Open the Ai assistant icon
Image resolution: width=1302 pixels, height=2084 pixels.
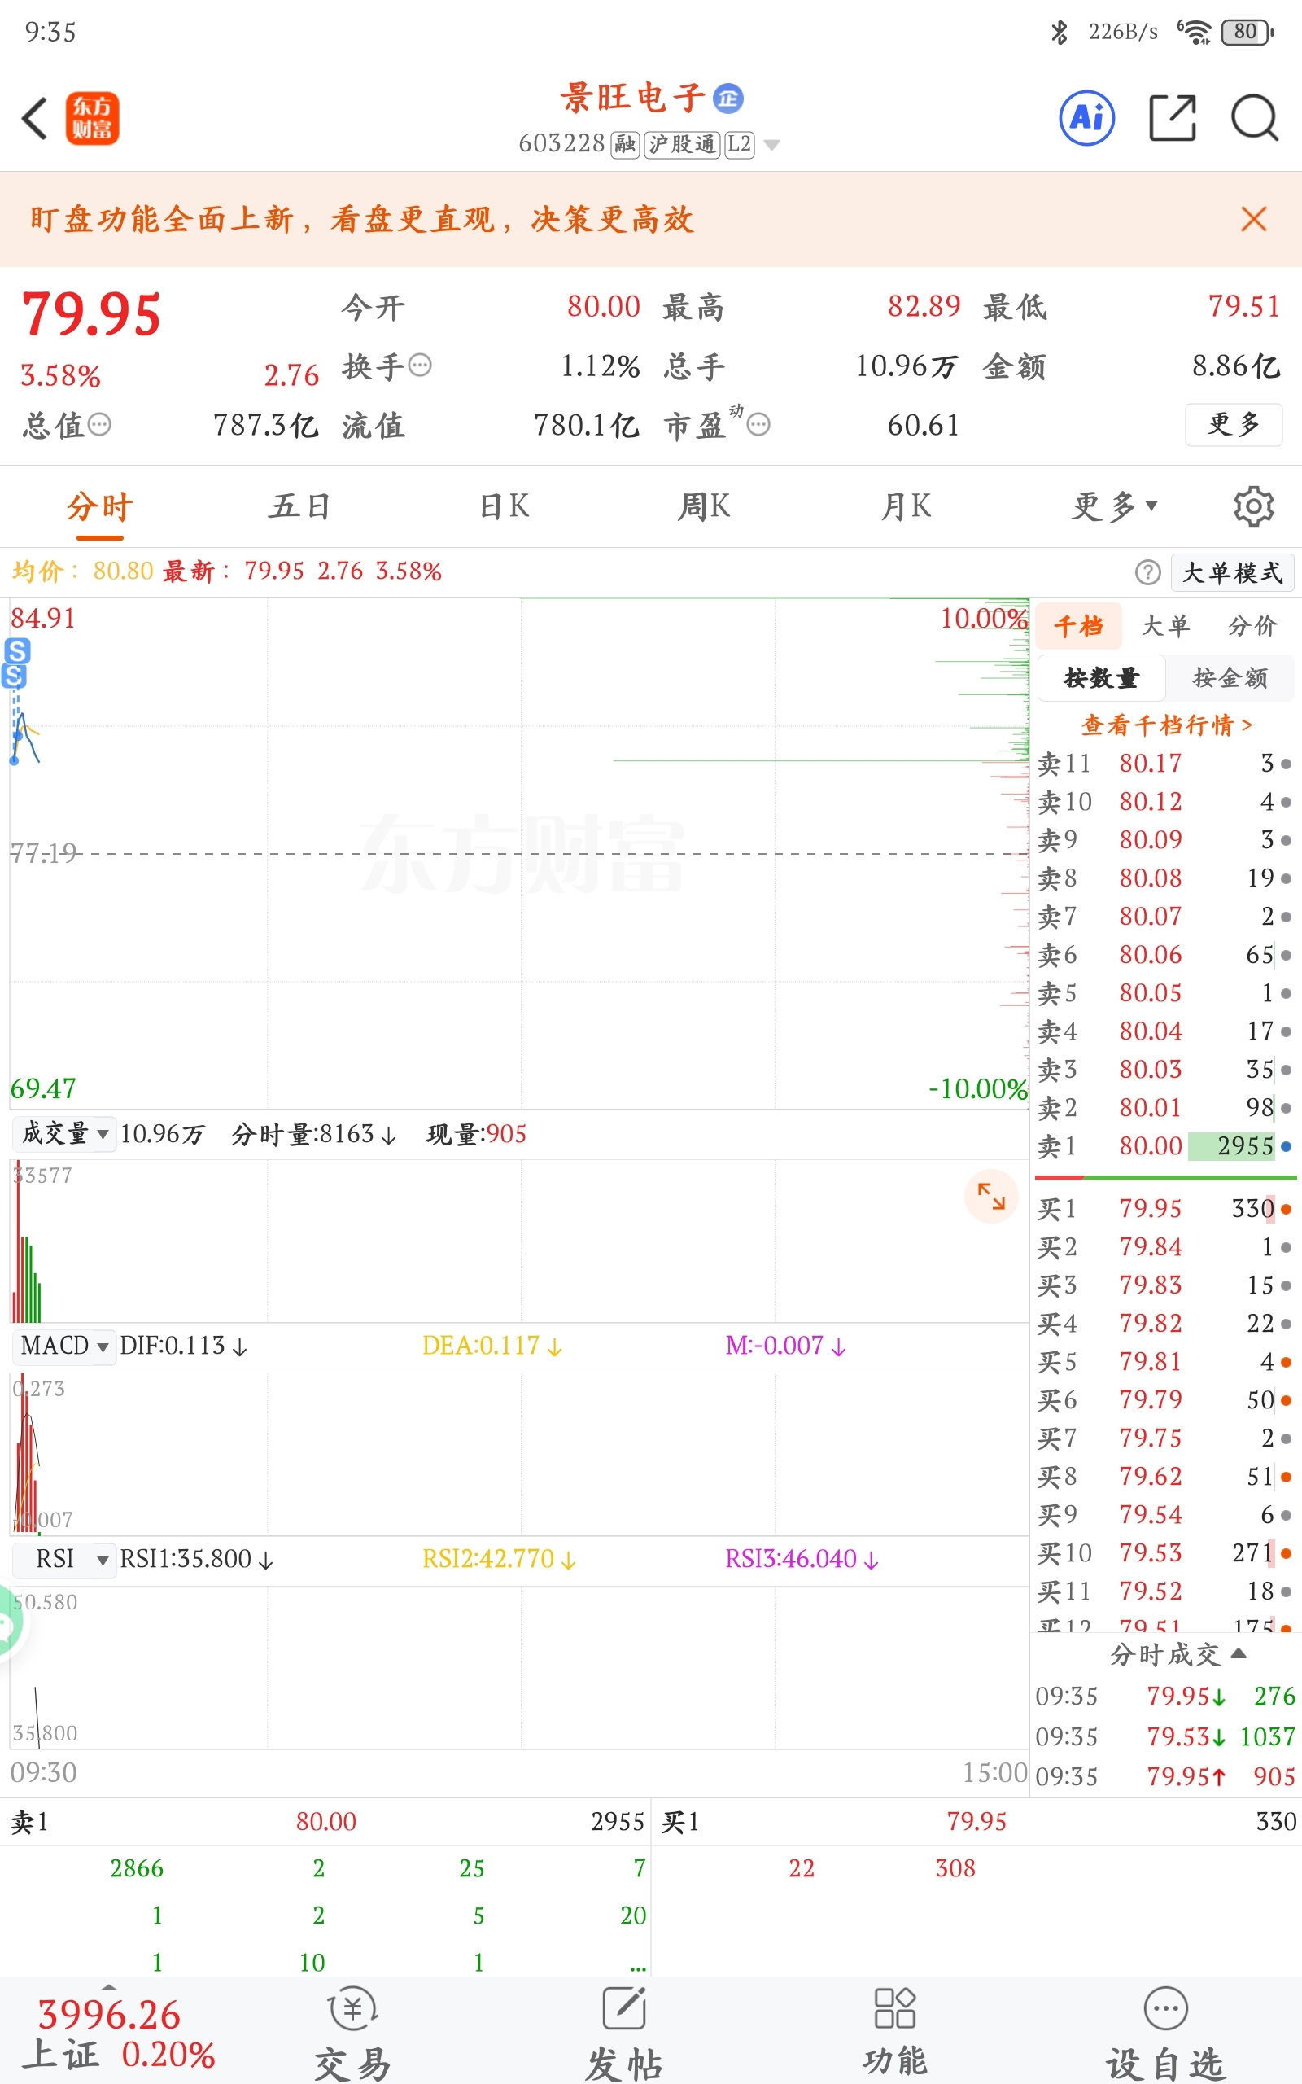point(1086,118)
